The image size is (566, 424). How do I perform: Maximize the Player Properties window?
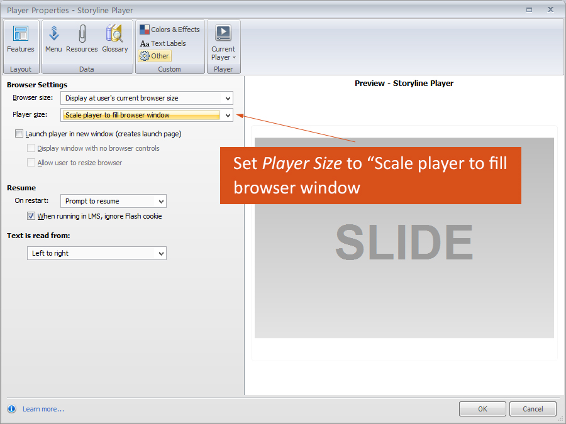529,9
